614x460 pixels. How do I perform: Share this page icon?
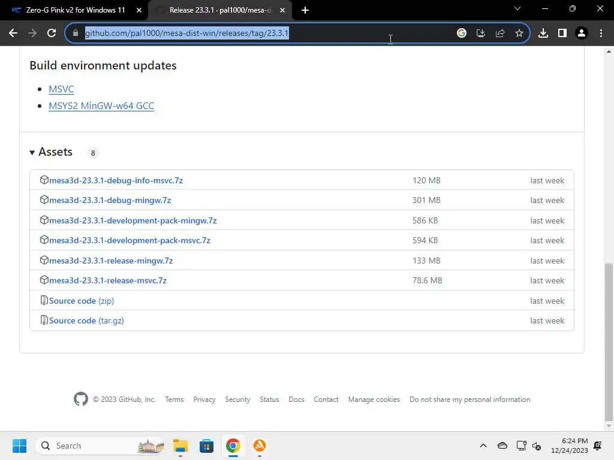(500, 34)
